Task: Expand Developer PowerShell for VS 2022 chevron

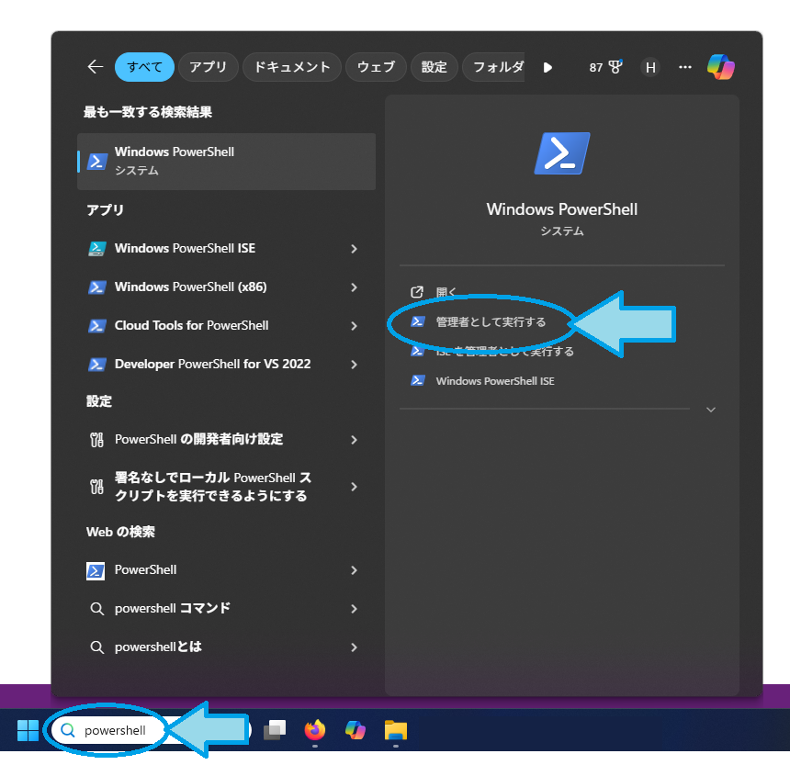Action: (x=355, y=365)
